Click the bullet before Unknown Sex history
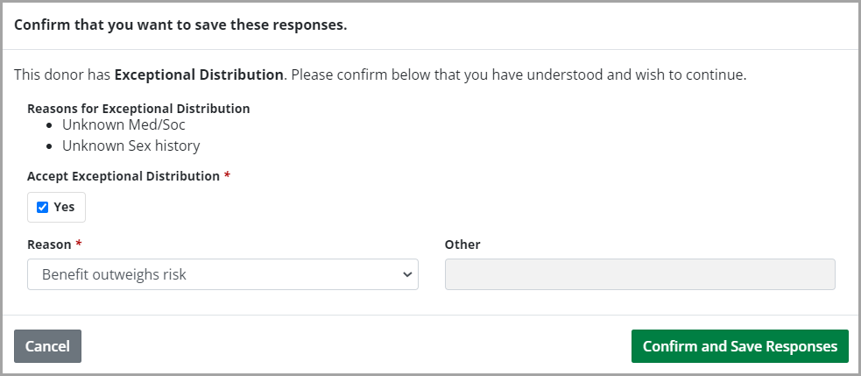 coord(50,146)
